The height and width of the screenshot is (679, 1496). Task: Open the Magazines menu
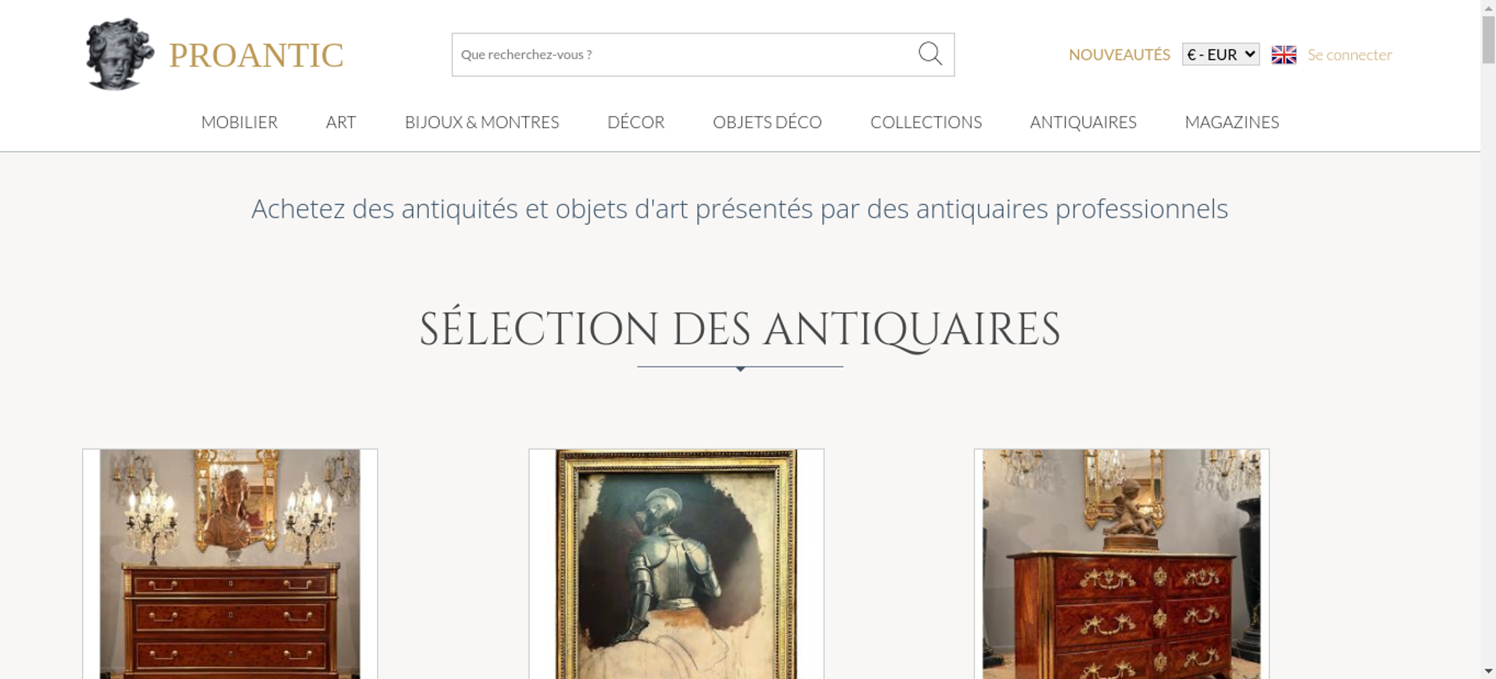click(1232, 122)
